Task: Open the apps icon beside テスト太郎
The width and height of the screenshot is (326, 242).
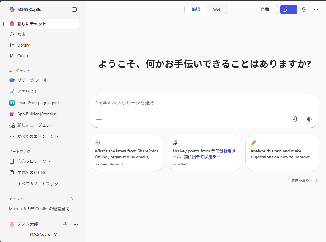Action: pos(65,224)
